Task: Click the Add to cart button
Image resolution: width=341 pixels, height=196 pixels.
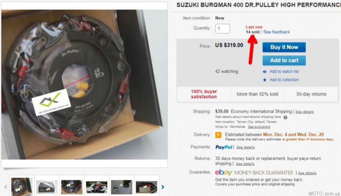Action: pyautogui.click(x=284, y=60)
